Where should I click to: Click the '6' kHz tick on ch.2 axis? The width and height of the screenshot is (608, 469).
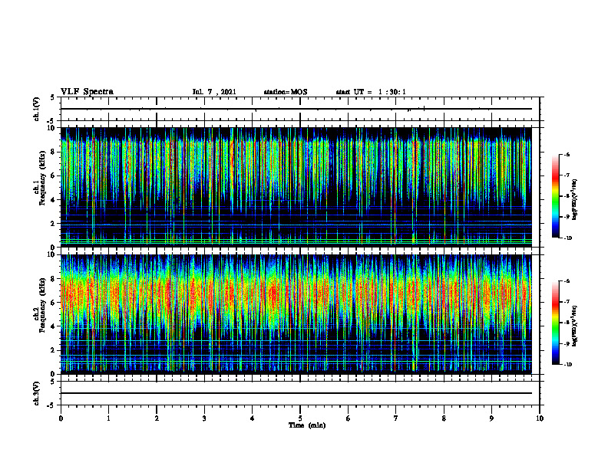pyautogui.click(x=53, y=303)
